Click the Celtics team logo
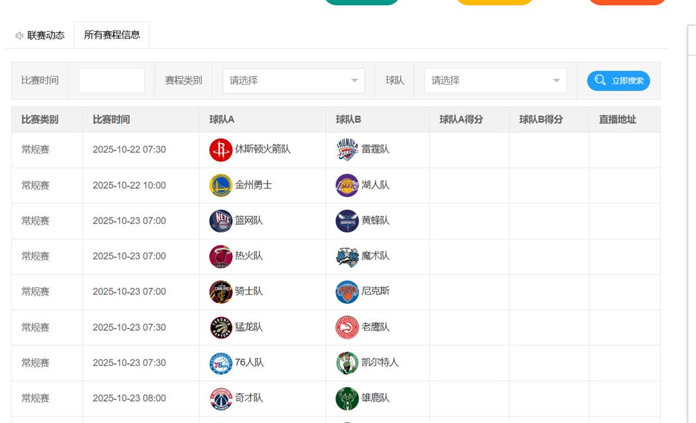 click(347, 363)
